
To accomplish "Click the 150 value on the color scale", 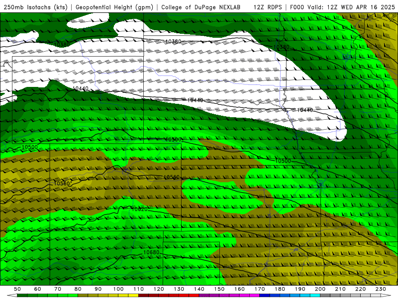I will click(219, 289).
